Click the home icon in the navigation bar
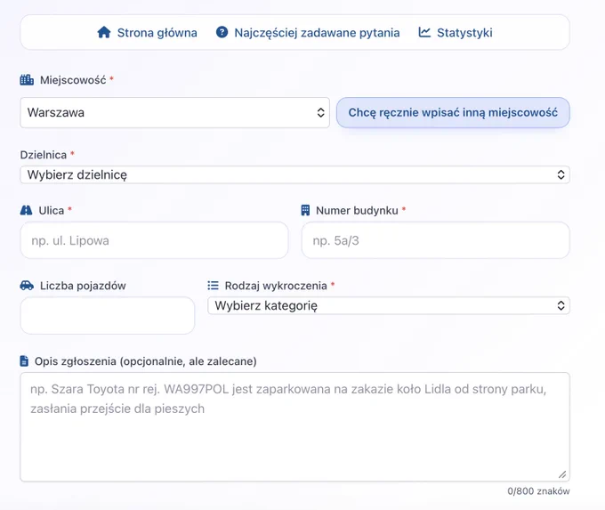This screenshot has width=605, height=510. tap(104, 32)
